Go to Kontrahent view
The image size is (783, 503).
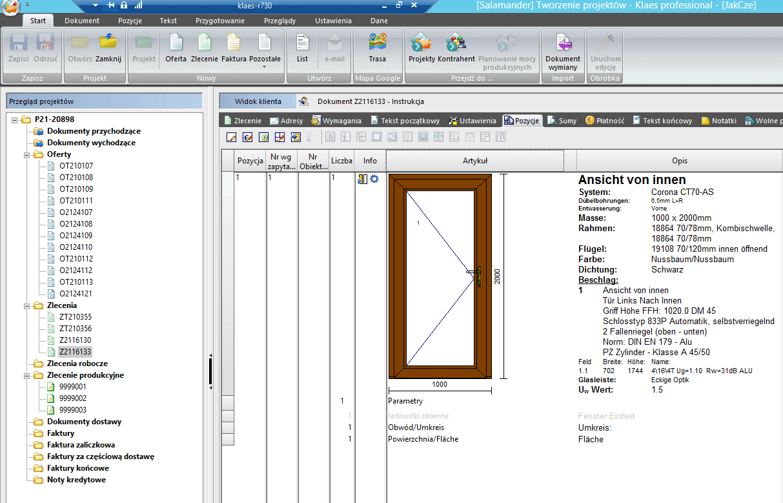point(456,48)
